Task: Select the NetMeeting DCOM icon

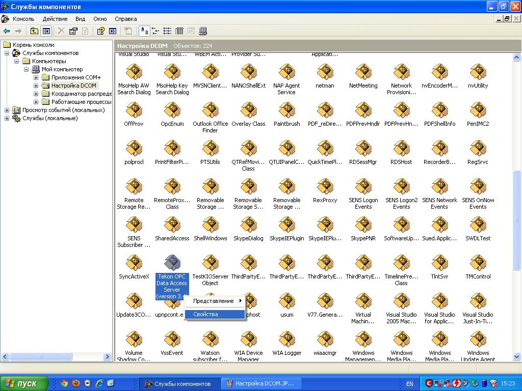Action: tap(363, 72)
